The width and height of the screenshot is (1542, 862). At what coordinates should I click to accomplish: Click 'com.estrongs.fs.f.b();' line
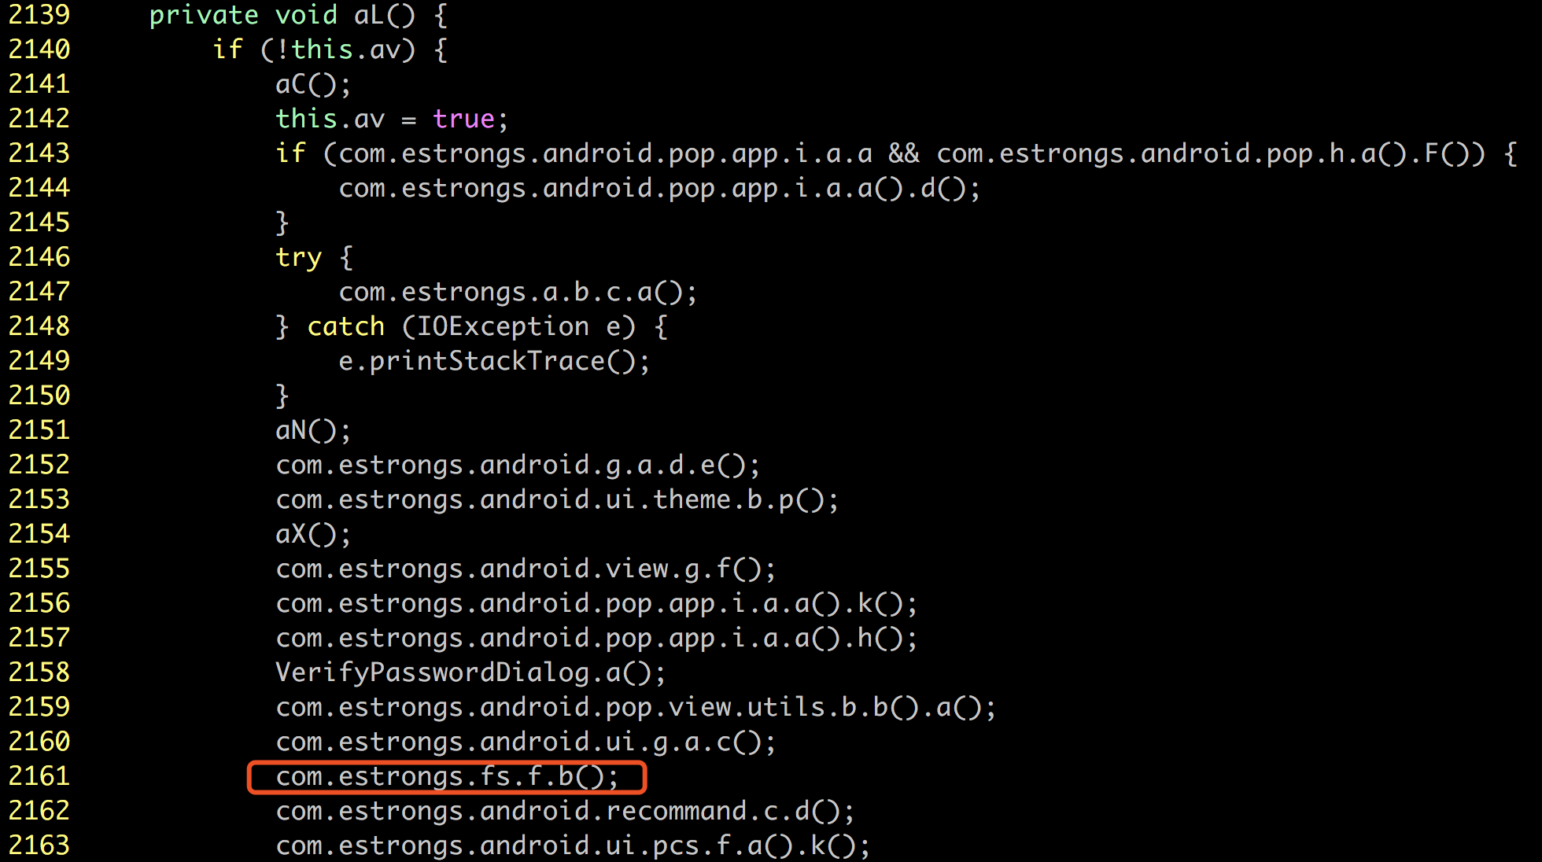[x=447, y=777]
